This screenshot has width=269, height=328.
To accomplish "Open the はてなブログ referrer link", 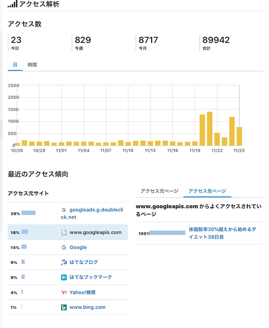I will [x=84, y=262].
